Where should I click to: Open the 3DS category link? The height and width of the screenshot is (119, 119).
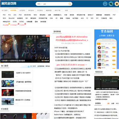click(x=15, y=15)
